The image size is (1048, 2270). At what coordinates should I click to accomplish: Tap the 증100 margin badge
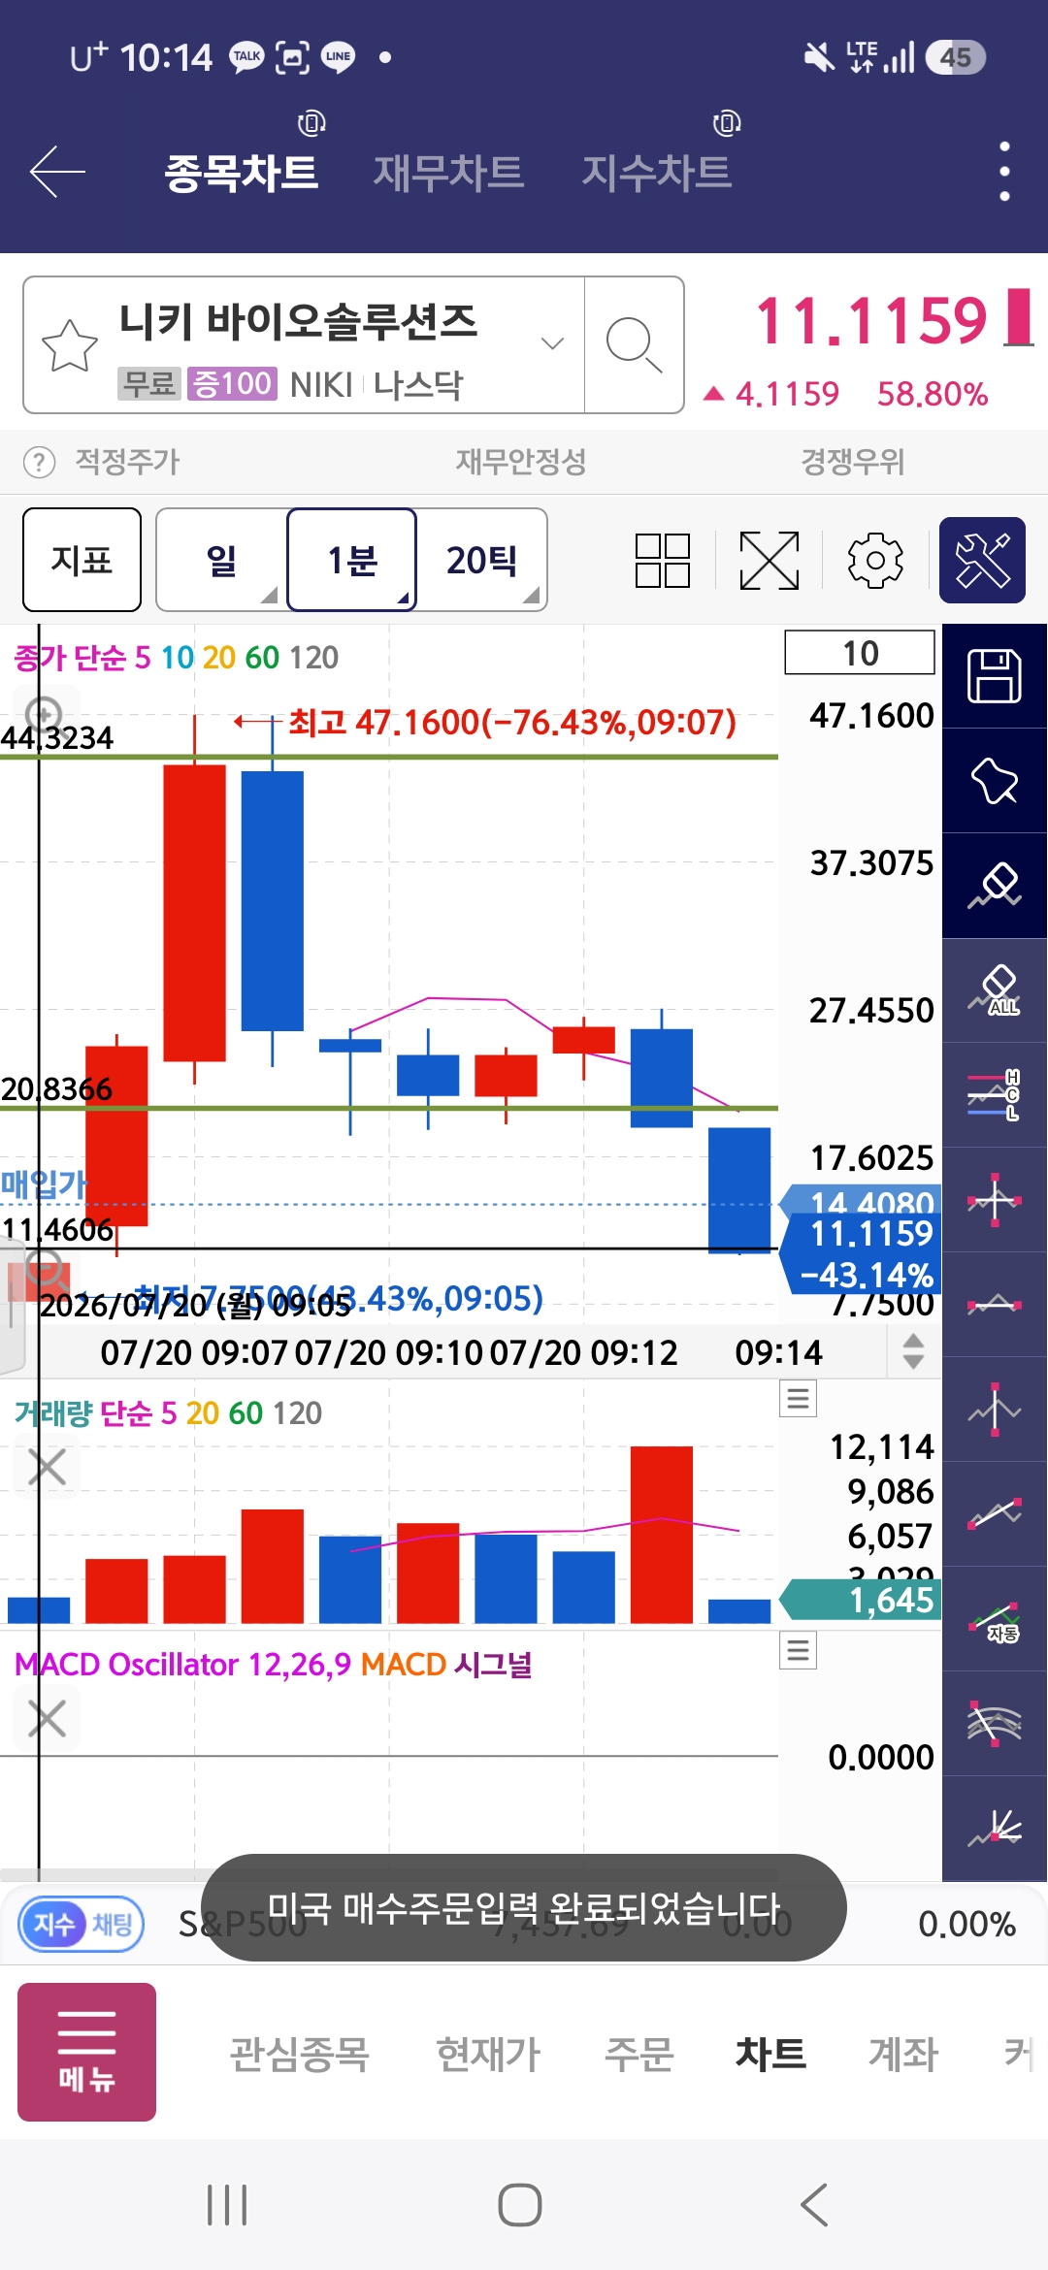[x=232, y=384]
